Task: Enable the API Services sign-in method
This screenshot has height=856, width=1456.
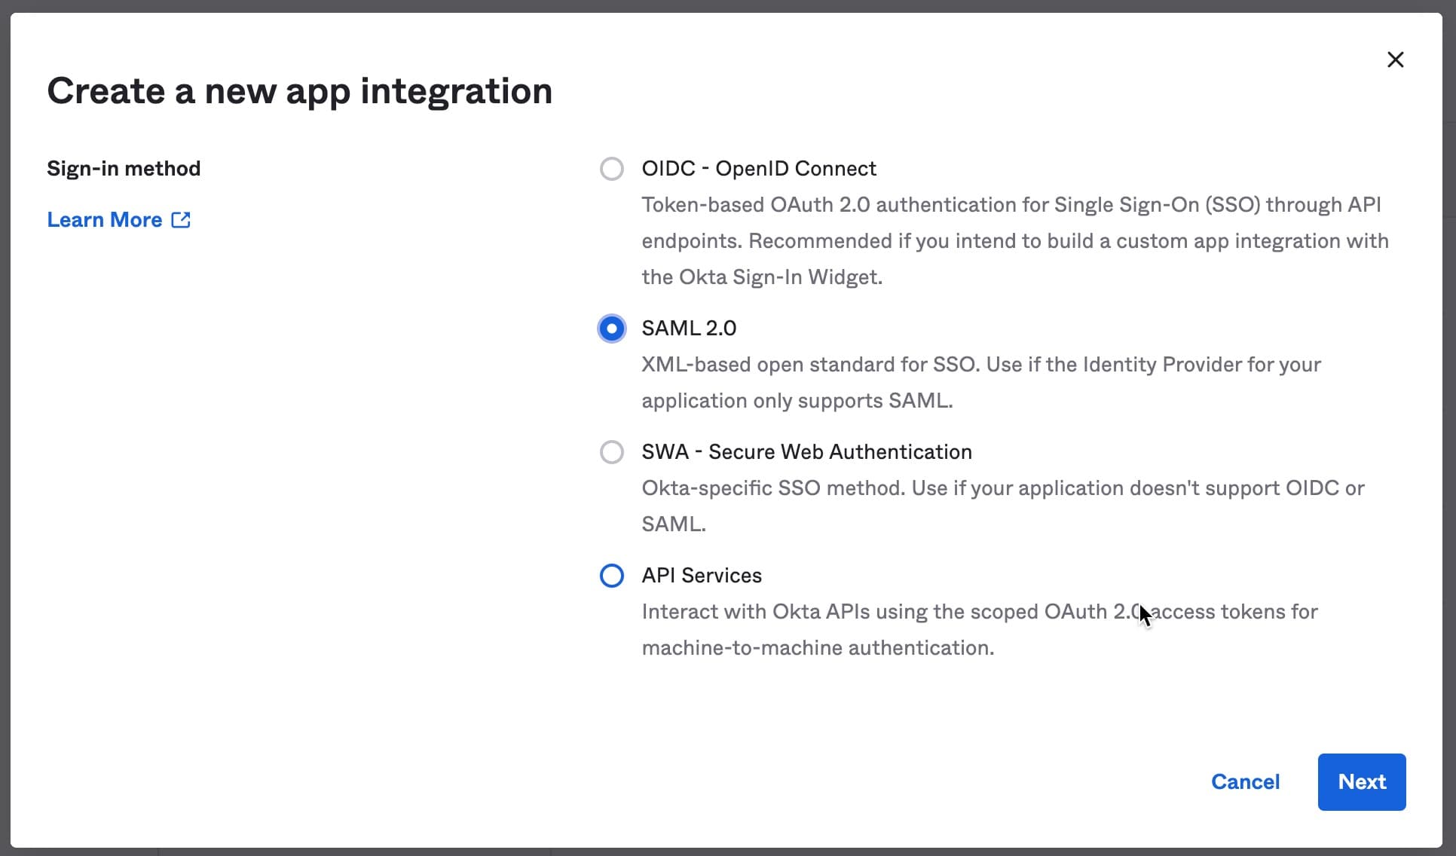Action: tap(611, 575)
